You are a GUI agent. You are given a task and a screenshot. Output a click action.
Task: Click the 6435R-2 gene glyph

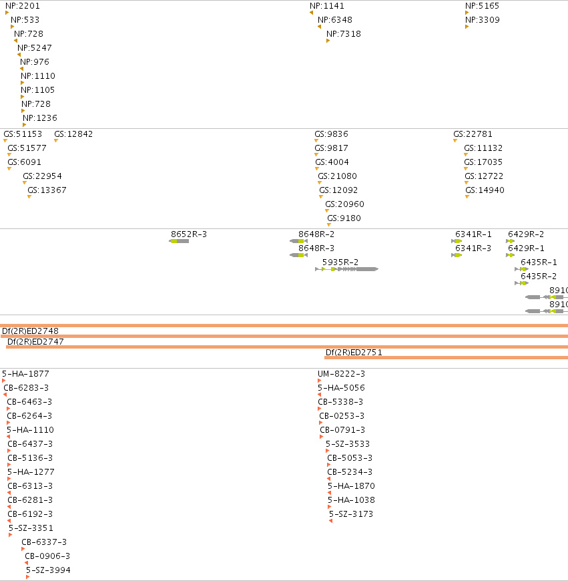[522, 283]
